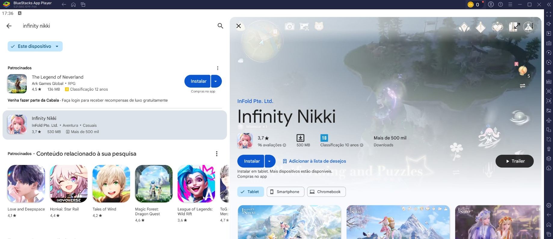
Task: Expand install options for The Legend of Neverland
Action: pyautogui.click(x=217, y=81)
